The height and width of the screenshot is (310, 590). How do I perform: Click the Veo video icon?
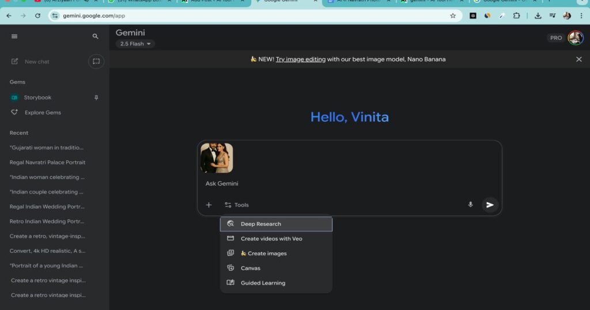click(230, 238)
